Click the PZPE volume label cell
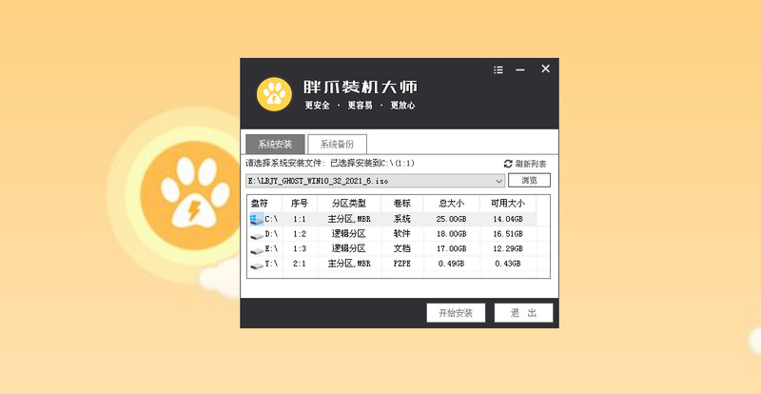Image resolution: width=761 pixels, height=394 pixels. 402,264
